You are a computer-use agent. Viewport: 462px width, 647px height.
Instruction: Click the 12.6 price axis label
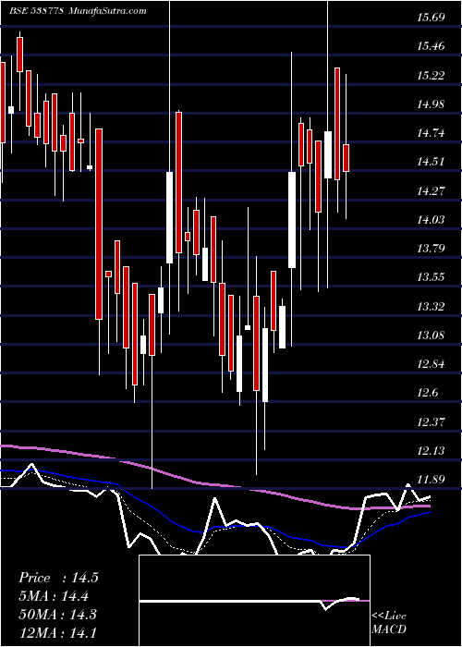(428, 393)
